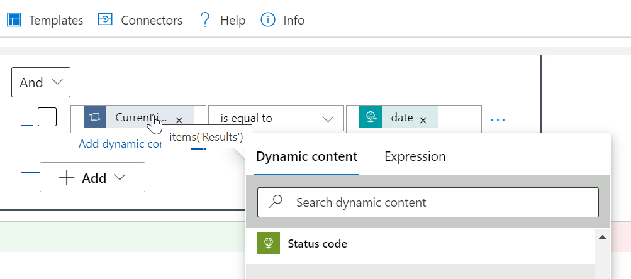Remove the date token
The width and height of the screenshot is (631, 279).
[x=423, y=119]
